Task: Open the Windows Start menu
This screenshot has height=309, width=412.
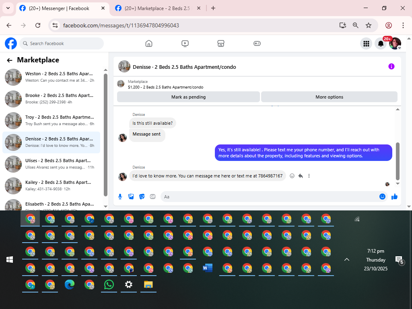Action: pyautogui.click(x=10, y=260)
